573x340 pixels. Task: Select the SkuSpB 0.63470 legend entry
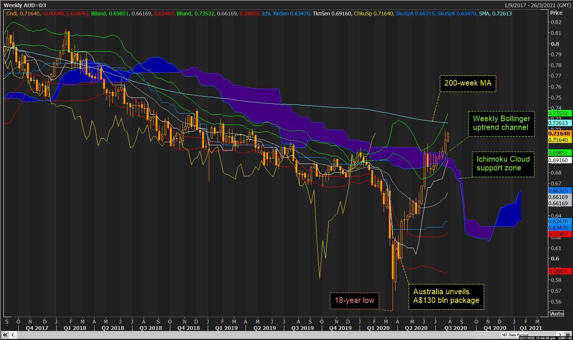click(x=457, y=14)
